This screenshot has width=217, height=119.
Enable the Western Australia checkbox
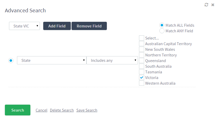tap(141, 83)
